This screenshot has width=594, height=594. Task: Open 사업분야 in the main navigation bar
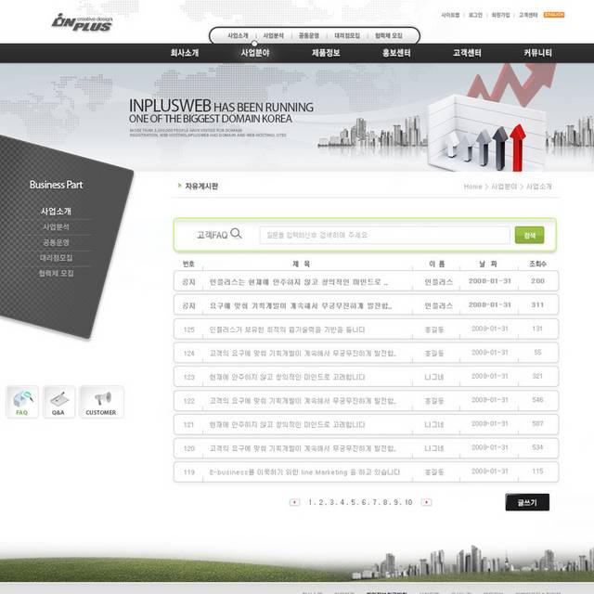click(x=255, y=53)
